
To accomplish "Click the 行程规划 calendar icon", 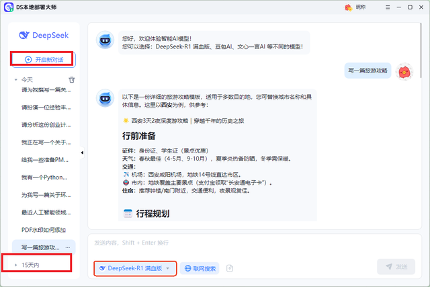I will (x=128, y=213).
